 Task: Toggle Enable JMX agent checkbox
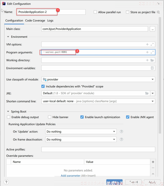click(128, 117)
